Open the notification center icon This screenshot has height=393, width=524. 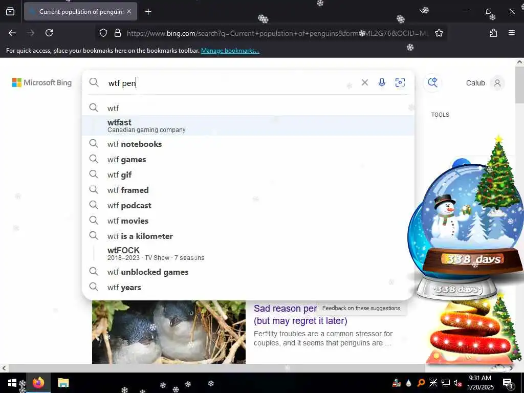pyautogui.click(x=508, y=383)
